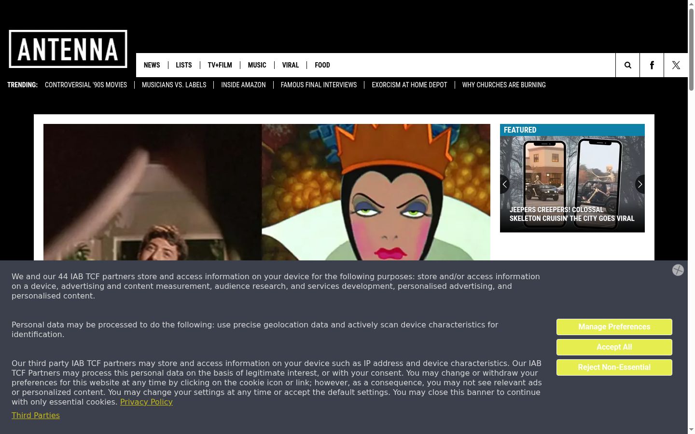This screenshot has width=695, height=434.
Task: Open trending Musicians vs. Labels link
Action: (x=174, y=85)
